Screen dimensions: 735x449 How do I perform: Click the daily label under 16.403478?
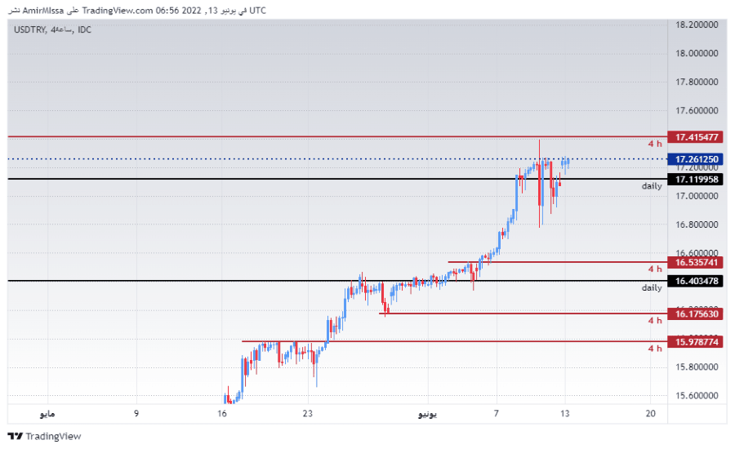(652, 288)
